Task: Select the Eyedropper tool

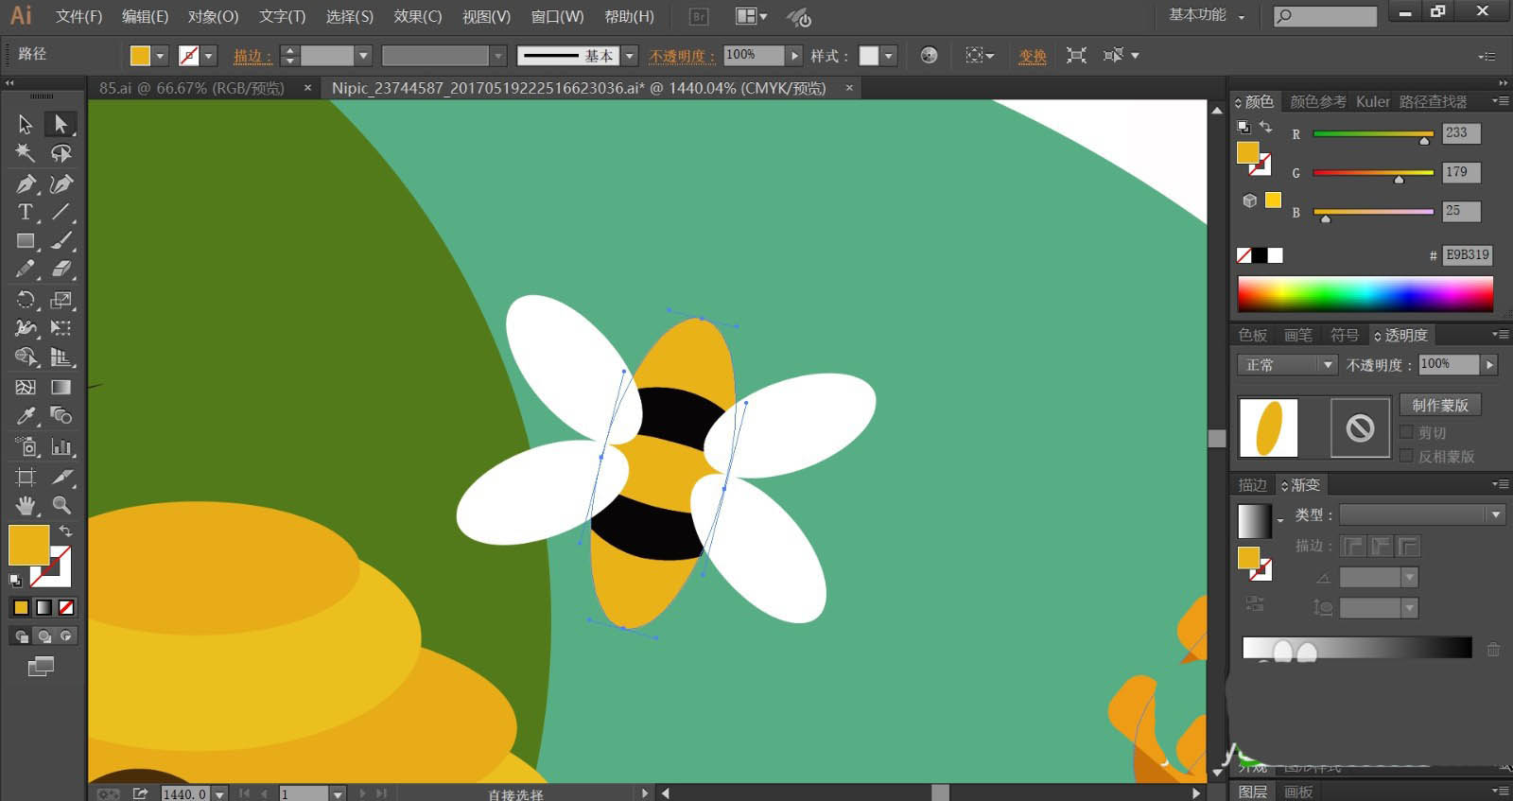Action: 26,416
